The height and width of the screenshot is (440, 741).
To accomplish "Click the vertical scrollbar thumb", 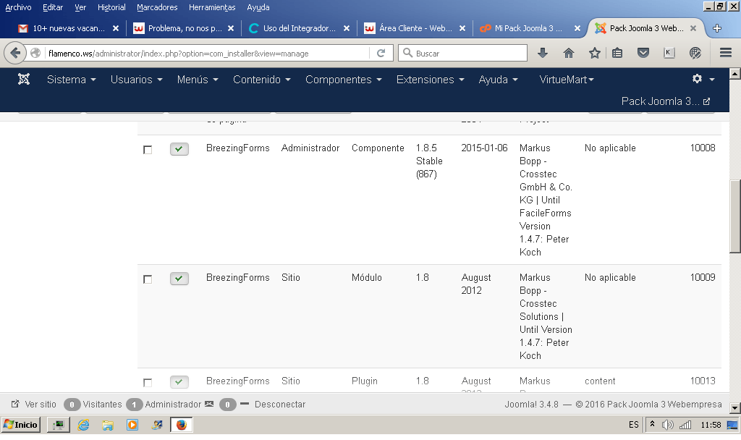I will coord(735,216).
